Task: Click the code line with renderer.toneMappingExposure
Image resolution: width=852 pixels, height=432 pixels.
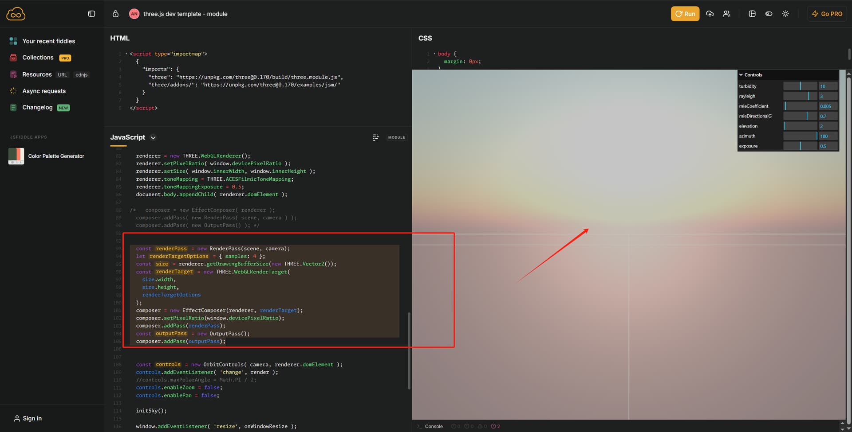Action: (x=190, y=187)
